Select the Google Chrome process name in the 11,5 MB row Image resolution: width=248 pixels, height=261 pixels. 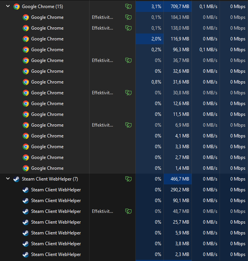click(x=47, y=114)
